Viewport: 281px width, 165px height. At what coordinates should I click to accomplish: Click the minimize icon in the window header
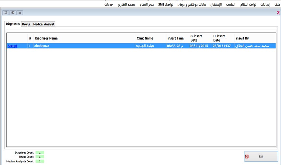coord(20,13)
